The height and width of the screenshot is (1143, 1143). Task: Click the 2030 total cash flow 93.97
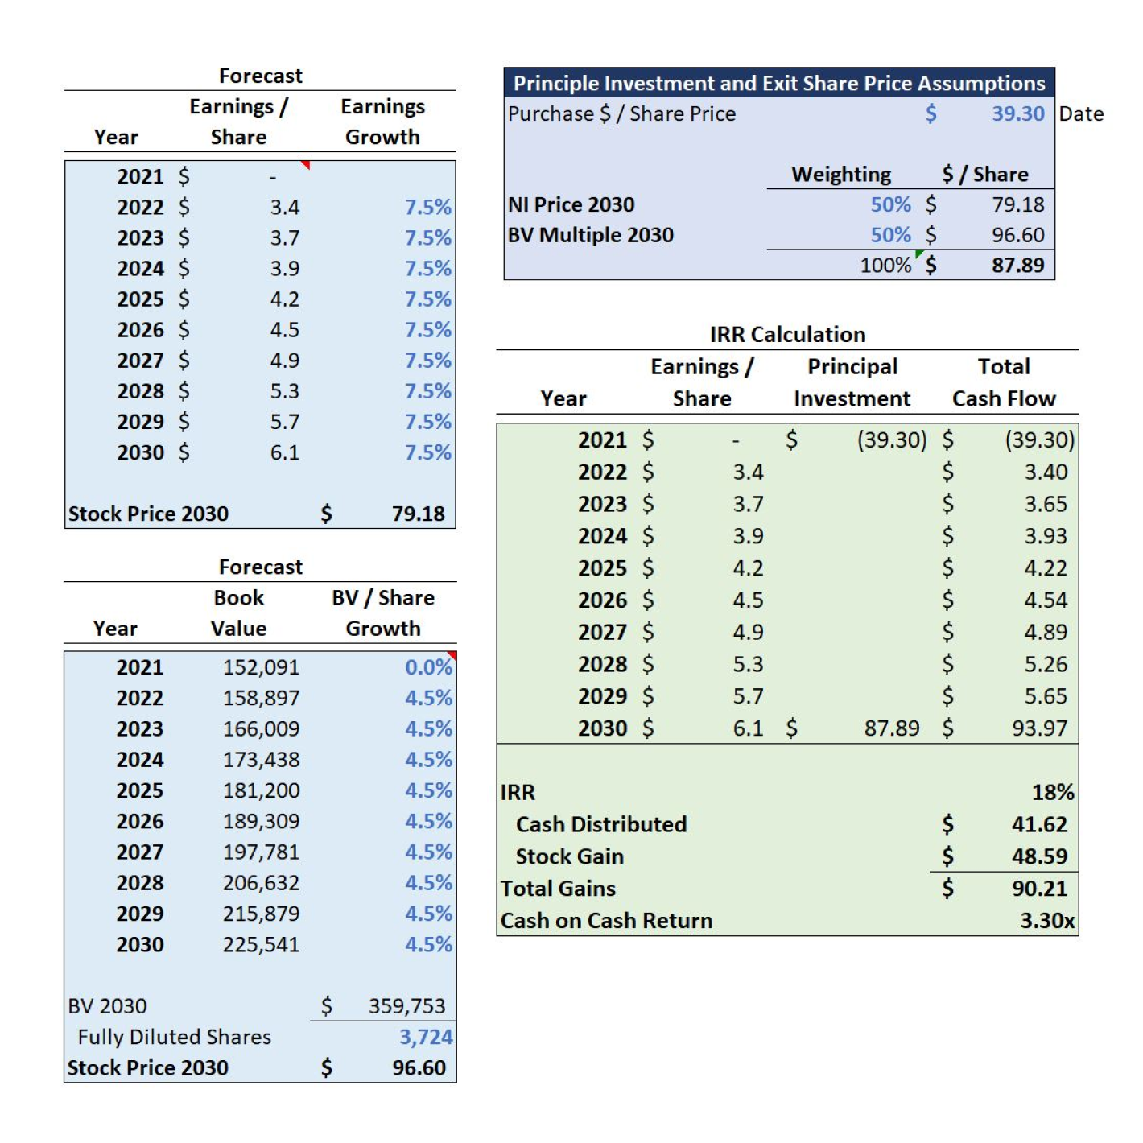coord(1039,728)
